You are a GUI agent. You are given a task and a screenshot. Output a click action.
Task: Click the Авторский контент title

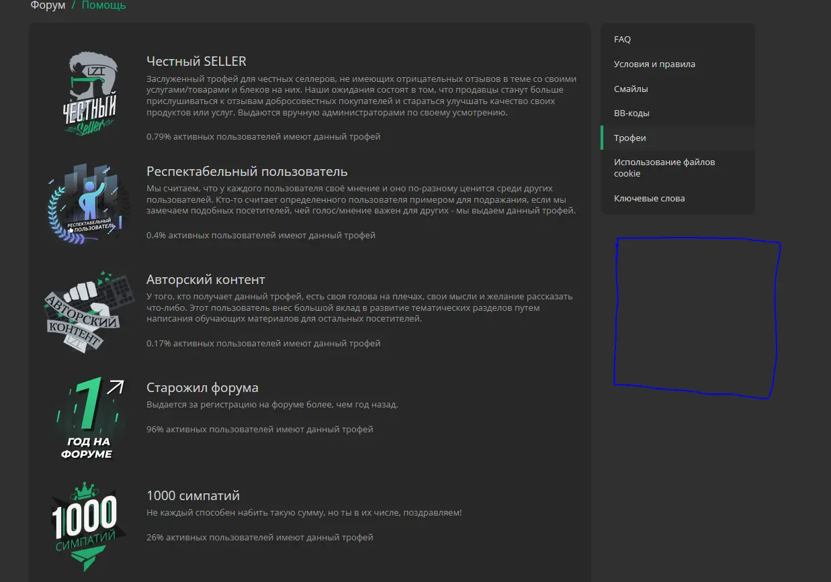point(206,279)
